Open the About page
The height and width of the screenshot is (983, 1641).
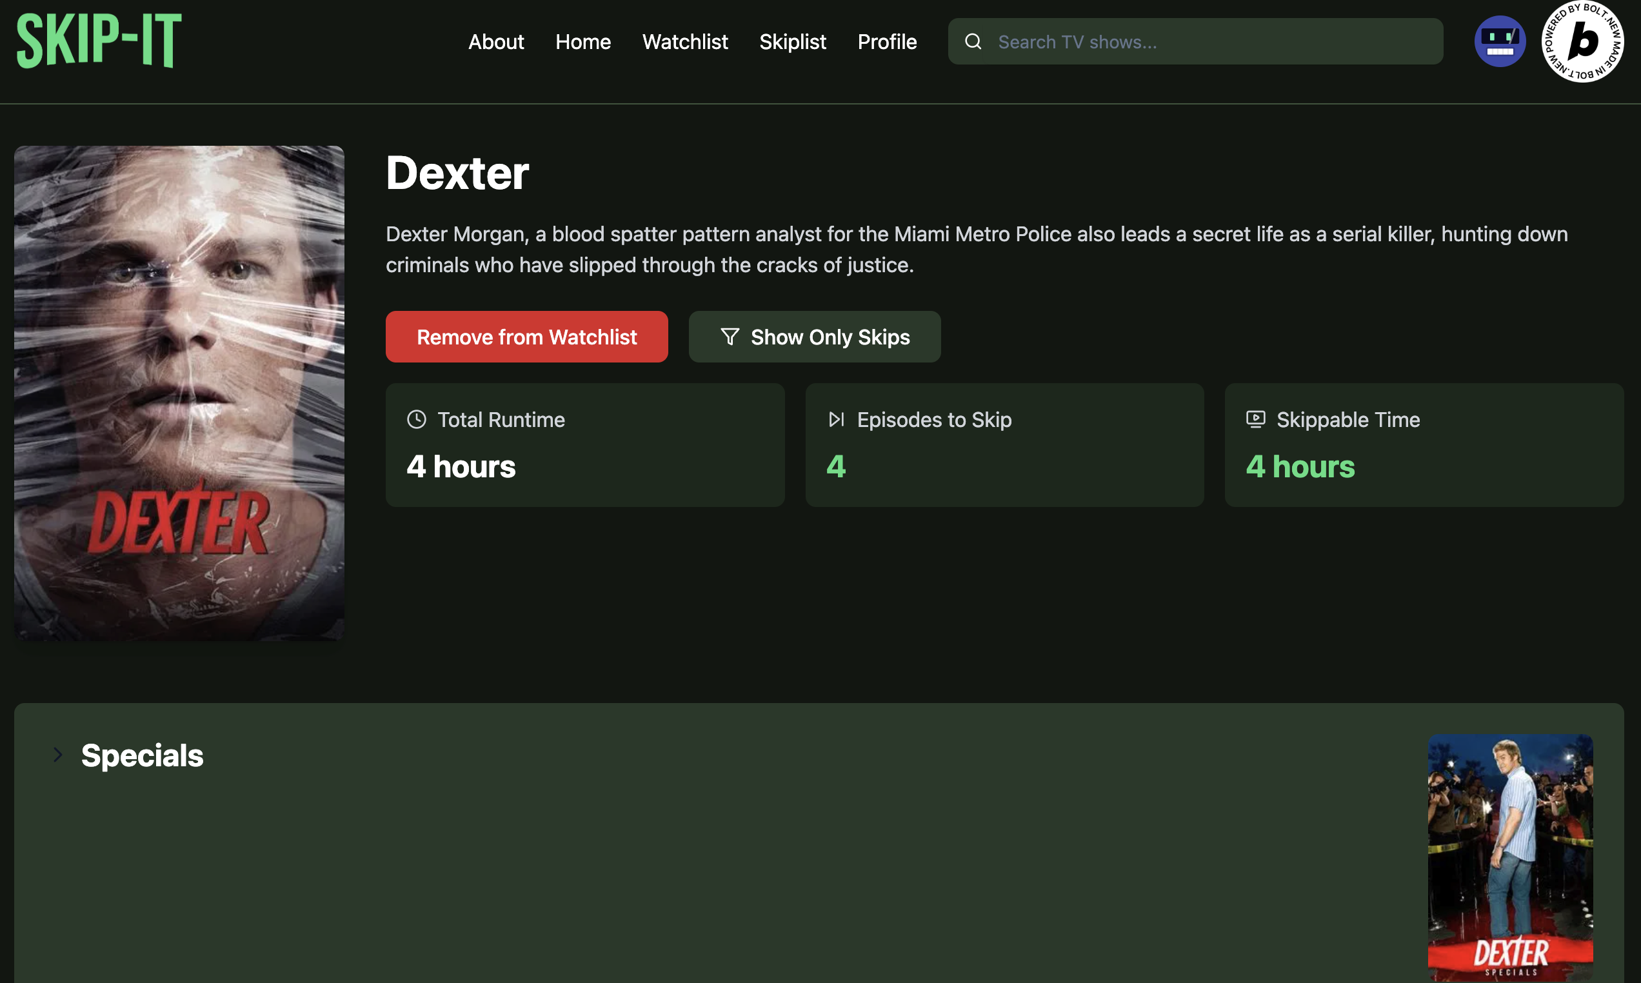(496, 42)
